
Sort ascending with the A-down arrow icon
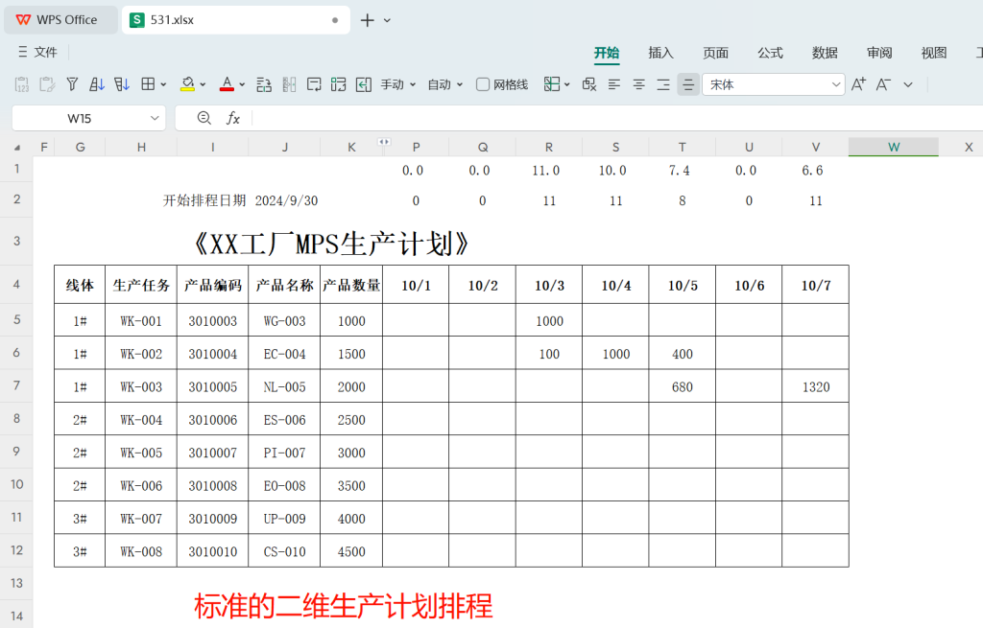[97, 84]
